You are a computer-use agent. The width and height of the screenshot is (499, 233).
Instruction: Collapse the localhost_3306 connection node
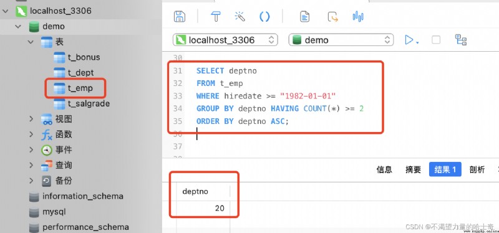pos(6,11)
